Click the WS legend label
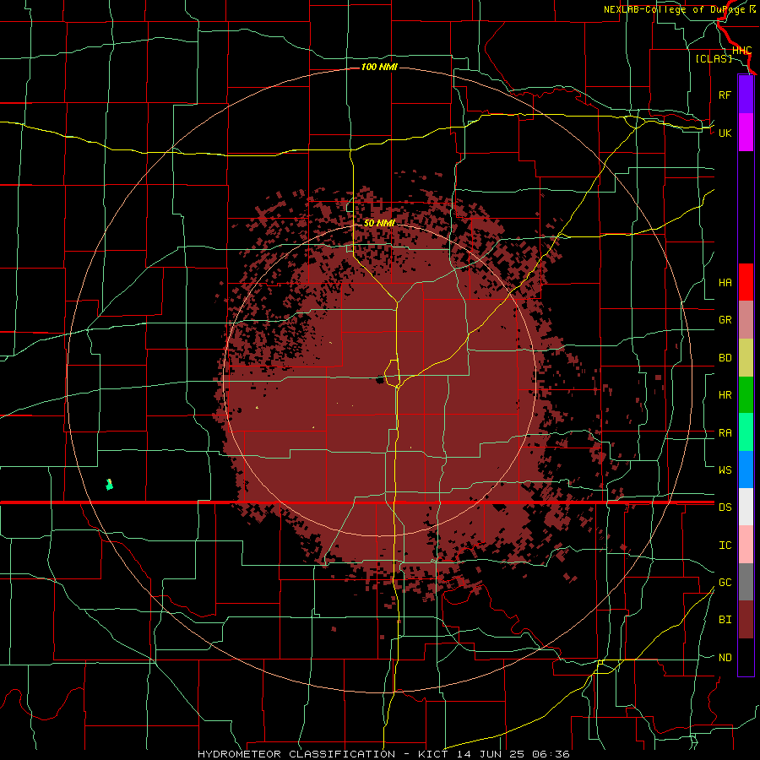The width and height of the screenshot is (760, 760). point(725,470)
